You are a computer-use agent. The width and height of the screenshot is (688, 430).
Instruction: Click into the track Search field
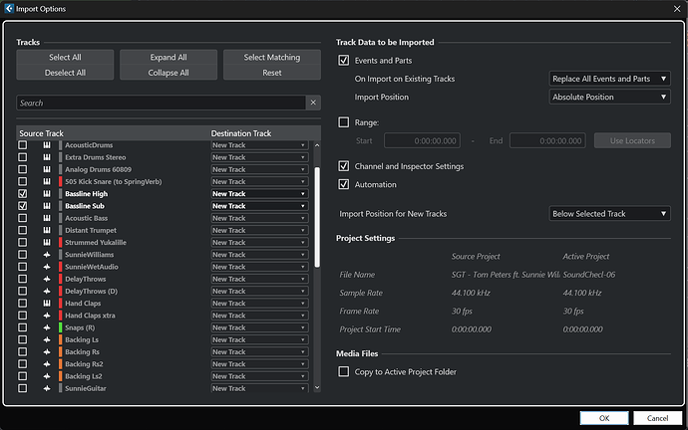click(161, 103)
